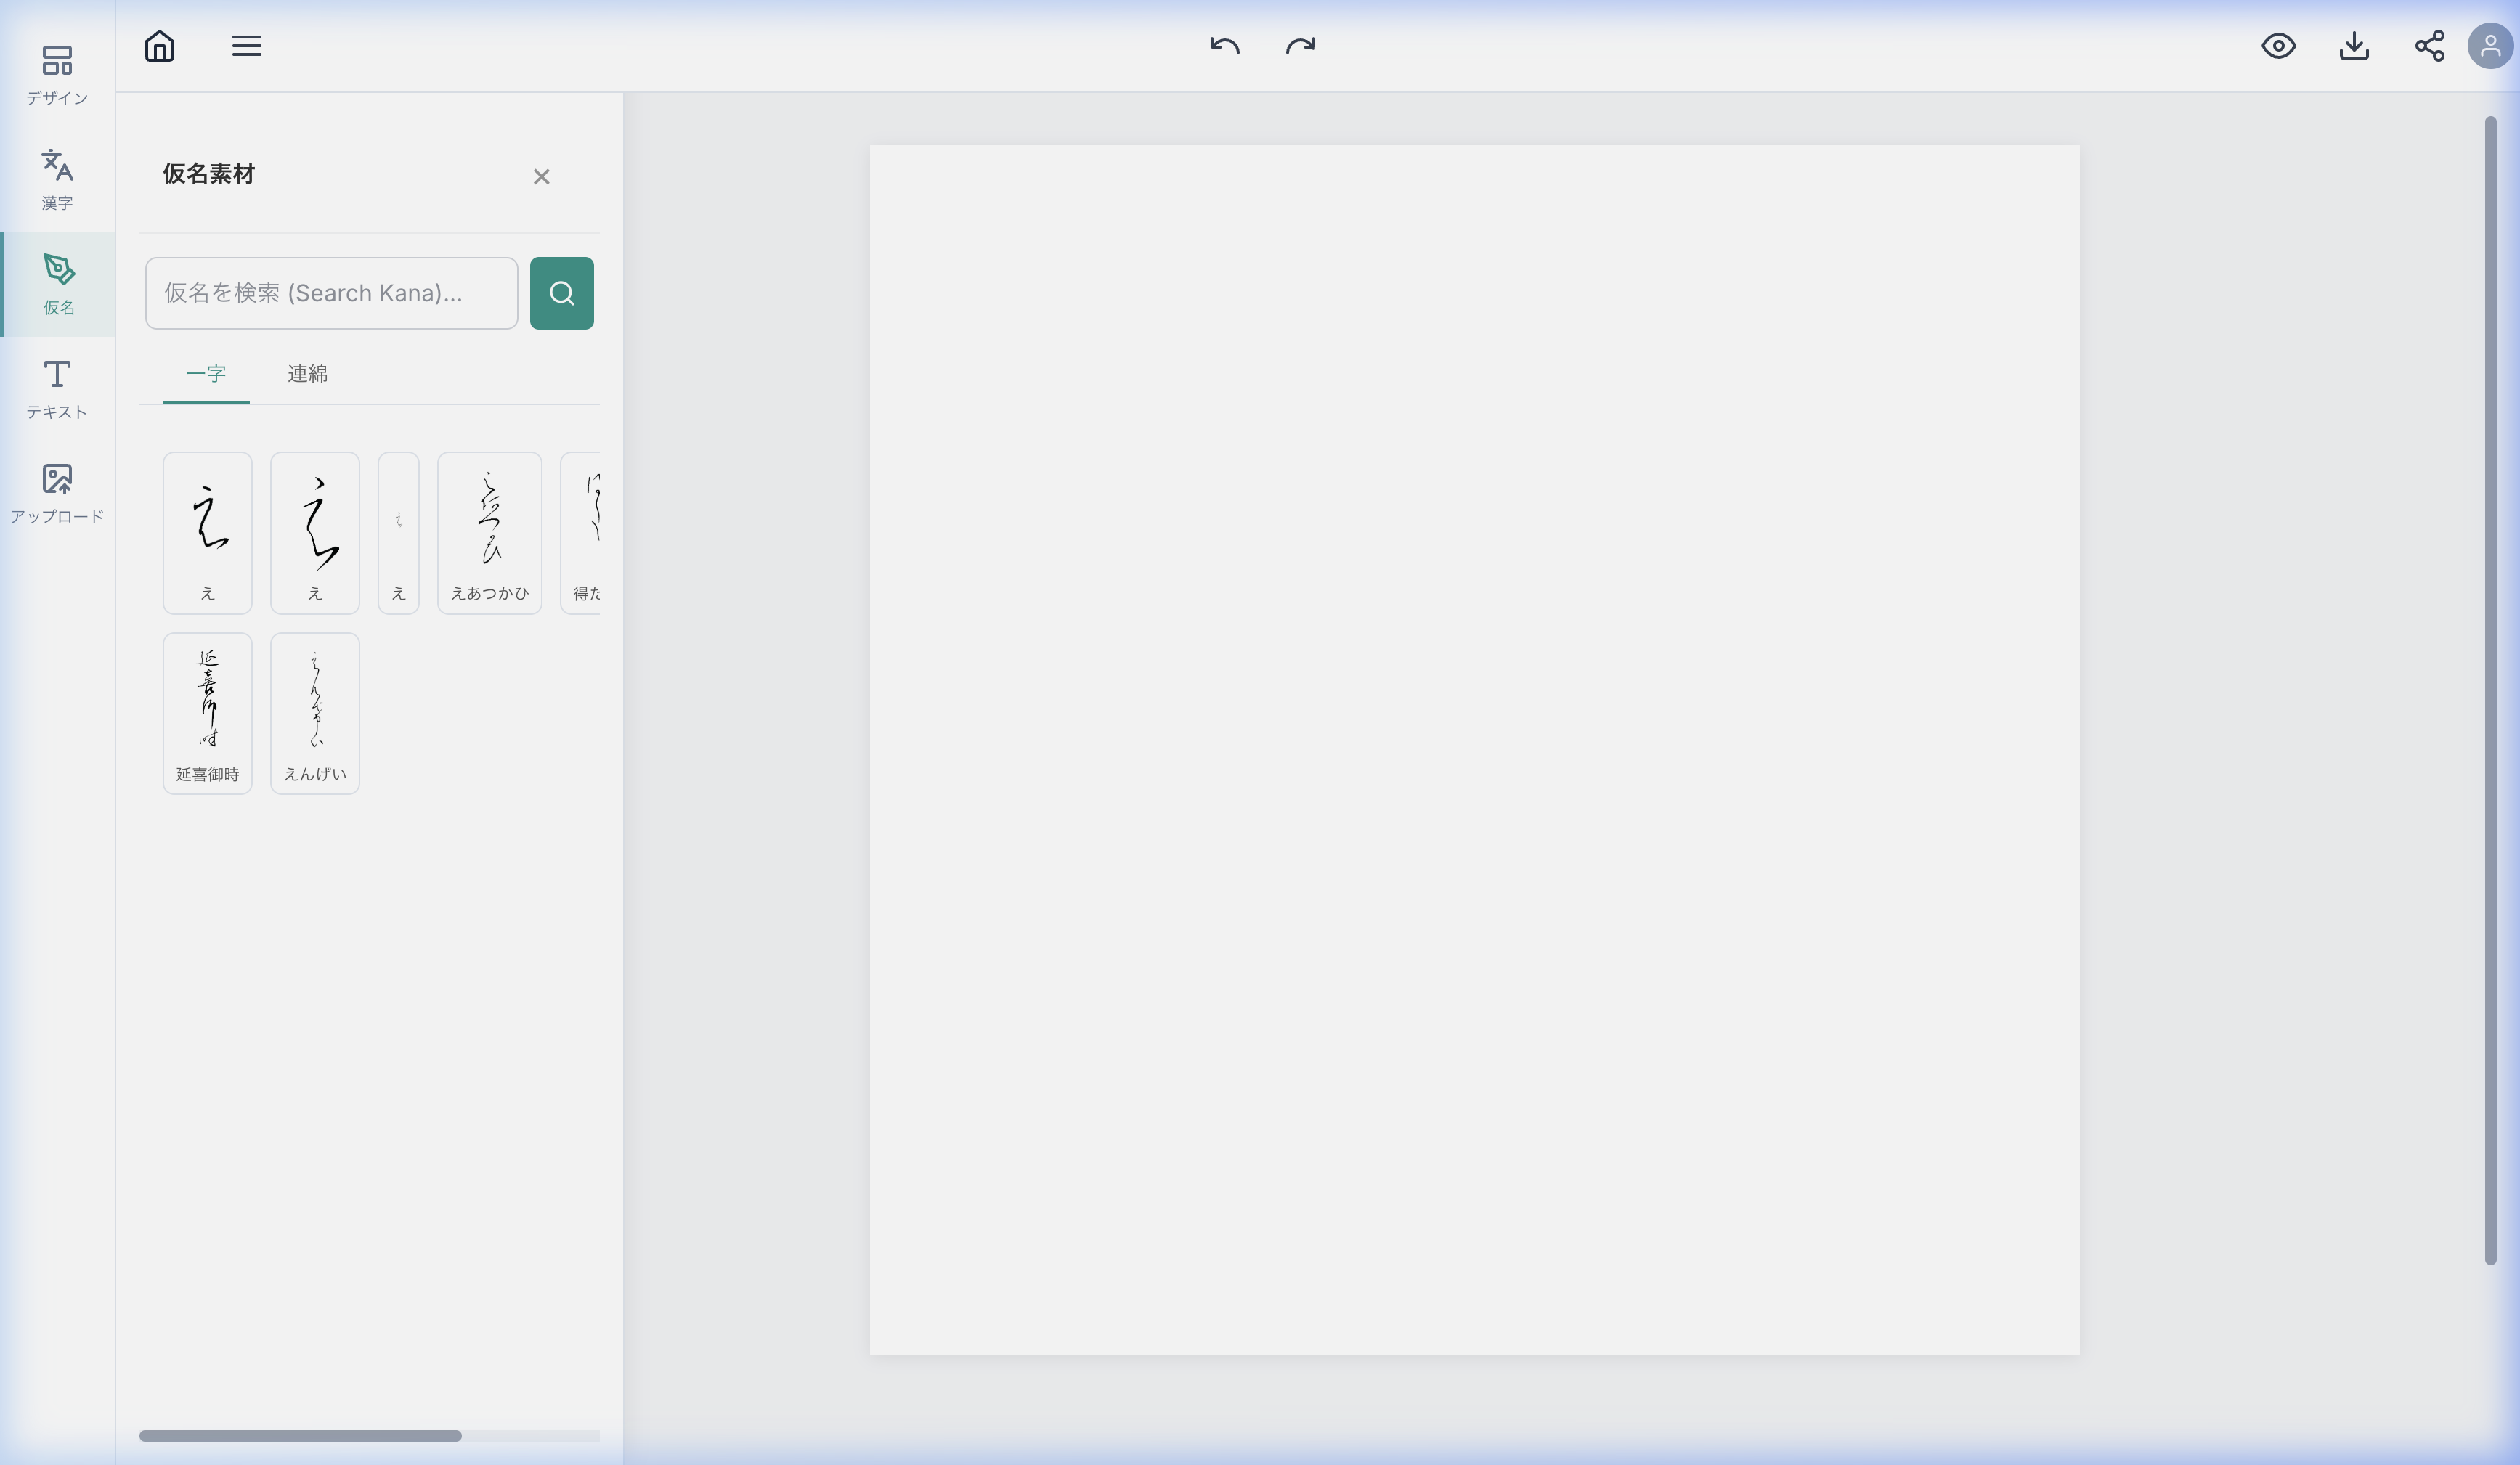Undo the last action
The width and height of the screenshot is (2520, 1465).
coord(1224,46)
